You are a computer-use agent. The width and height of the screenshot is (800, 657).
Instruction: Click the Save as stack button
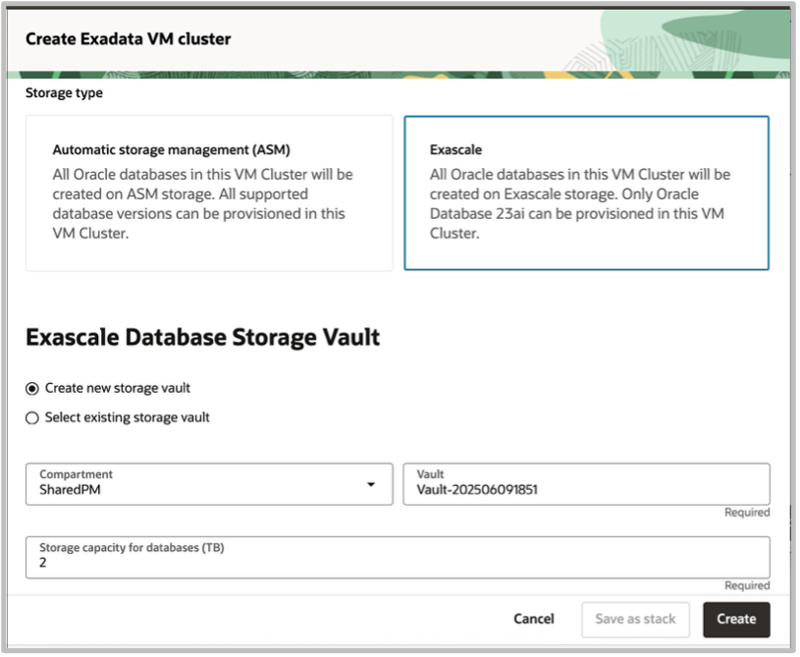click(634, 619)
